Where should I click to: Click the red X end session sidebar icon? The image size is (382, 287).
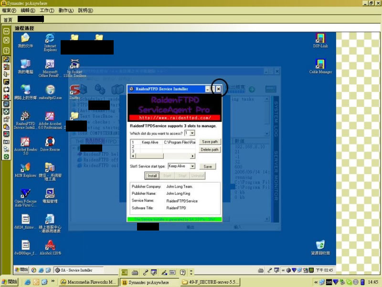point(6,97)
